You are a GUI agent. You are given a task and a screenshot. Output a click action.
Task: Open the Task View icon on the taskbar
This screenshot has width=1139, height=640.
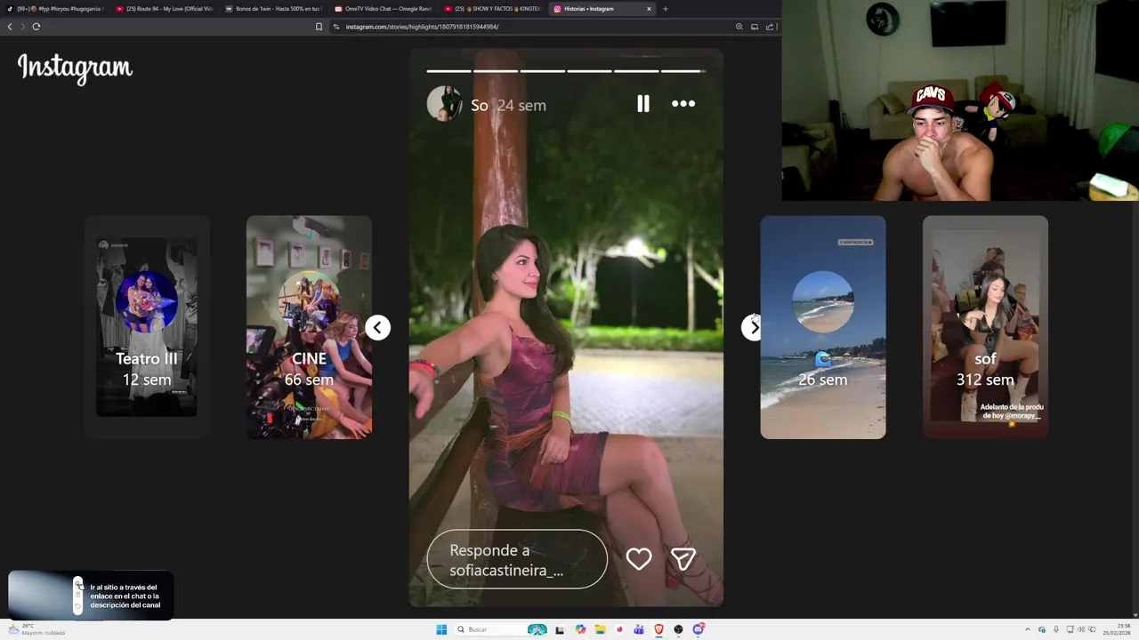[560, 629]
